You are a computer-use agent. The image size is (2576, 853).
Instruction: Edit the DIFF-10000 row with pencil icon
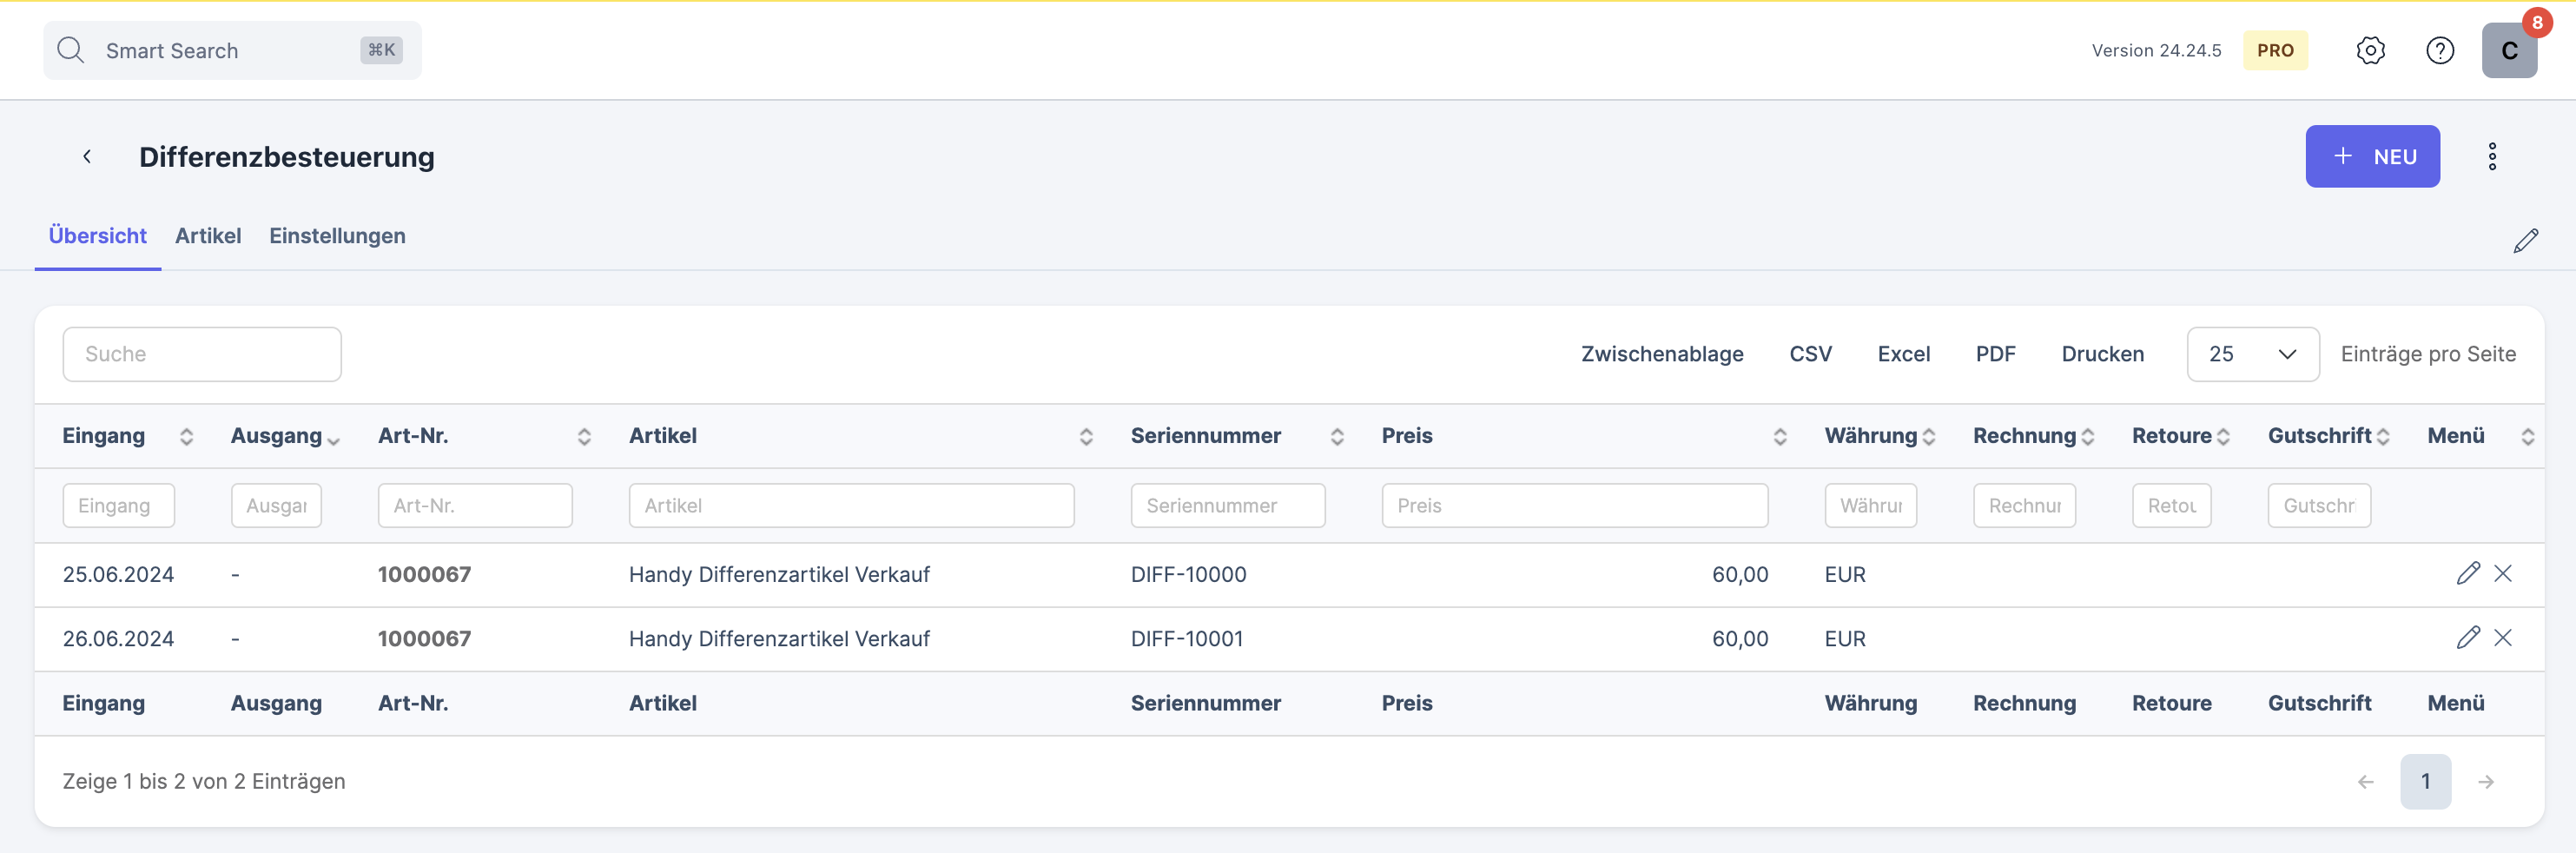[x=2467, y=573]
